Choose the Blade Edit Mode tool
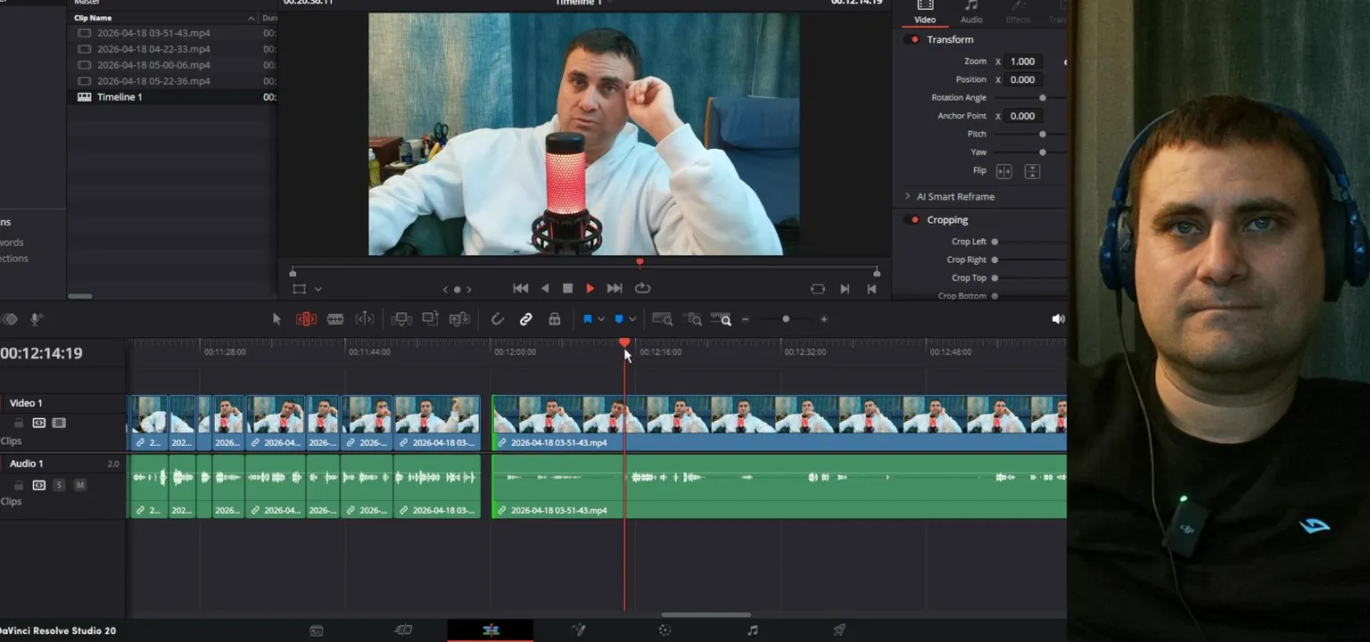The width and height of the screenshot is (1370, 642). (335, 319)
